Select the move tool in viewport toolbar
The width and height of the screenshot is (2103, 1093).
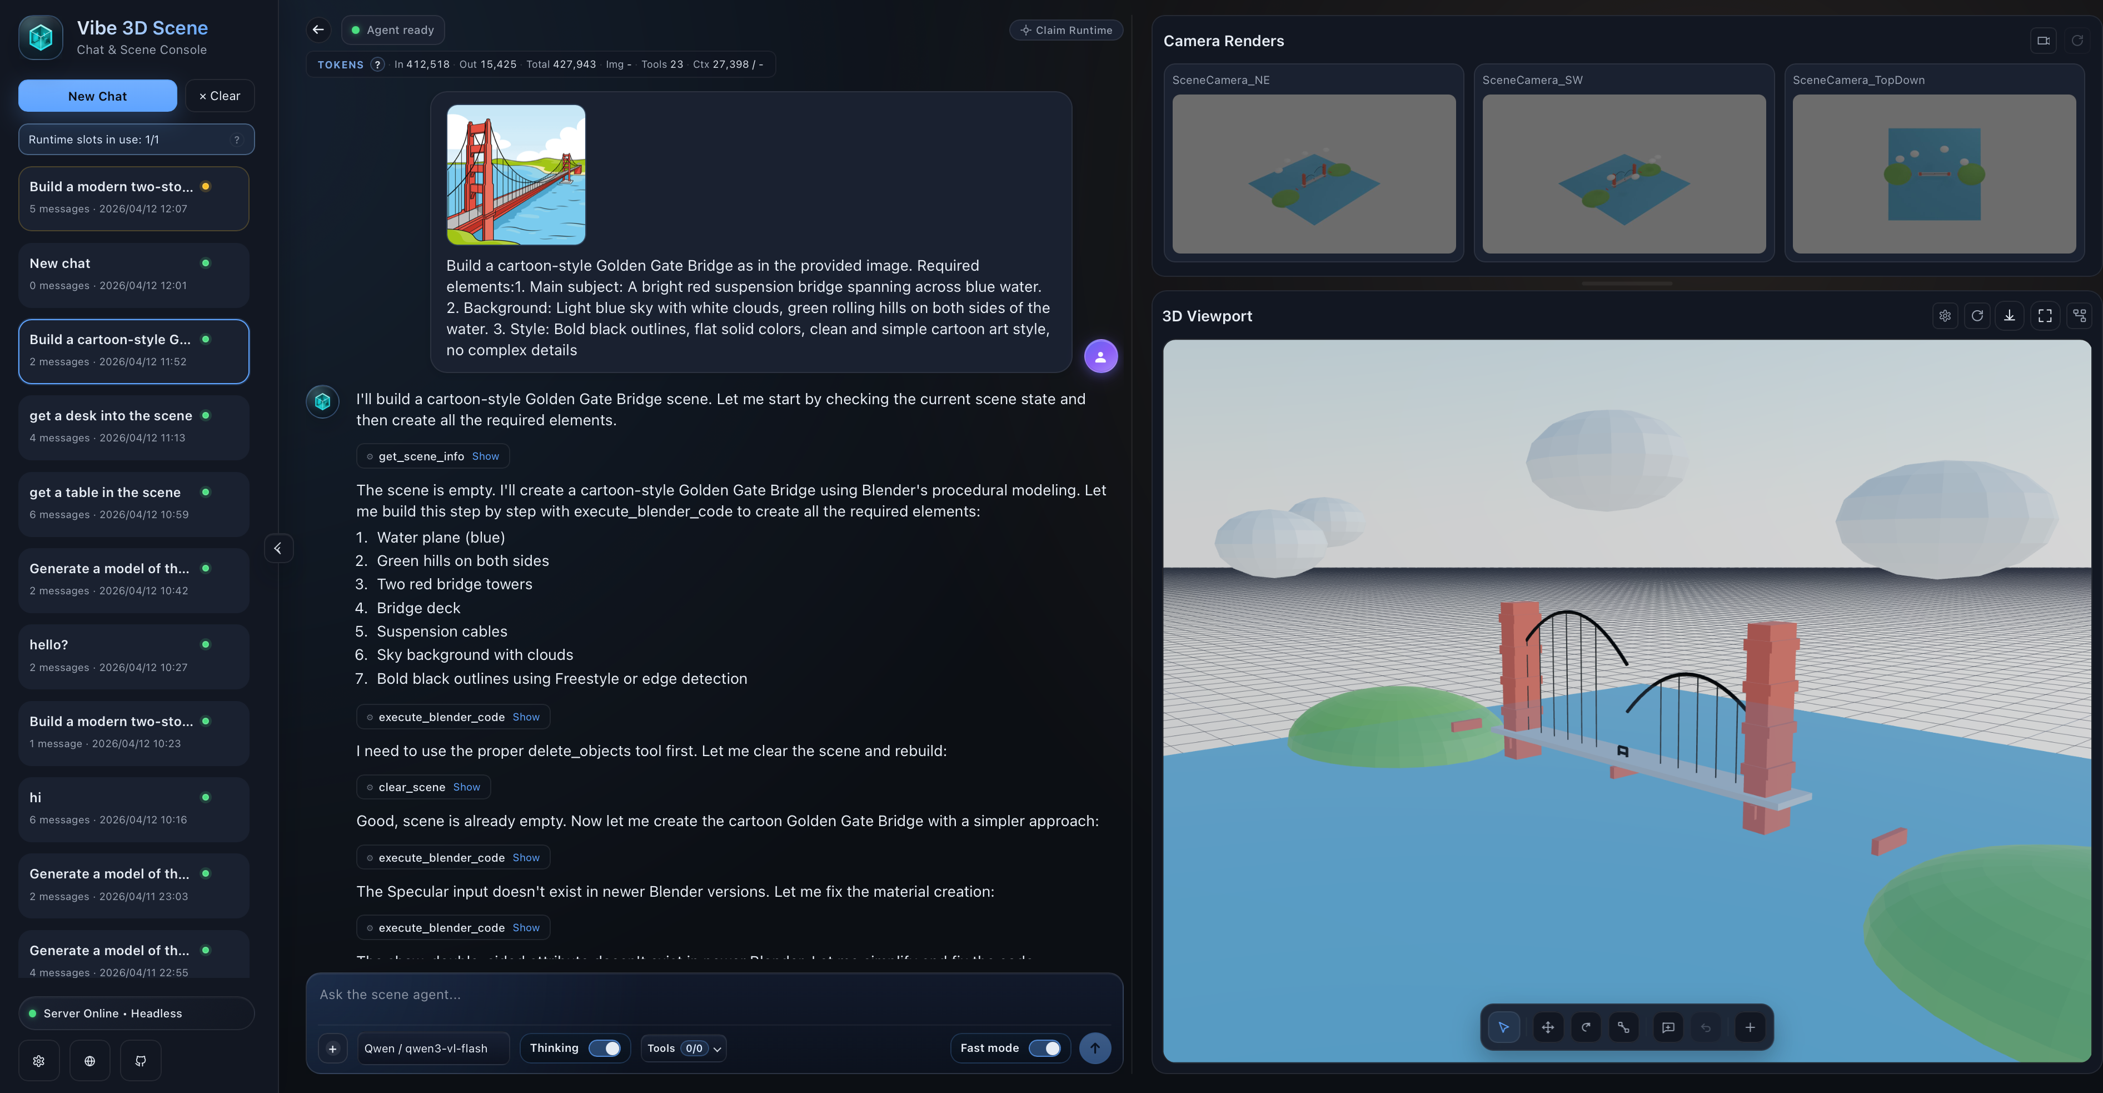click(x=1547, y=1027)
